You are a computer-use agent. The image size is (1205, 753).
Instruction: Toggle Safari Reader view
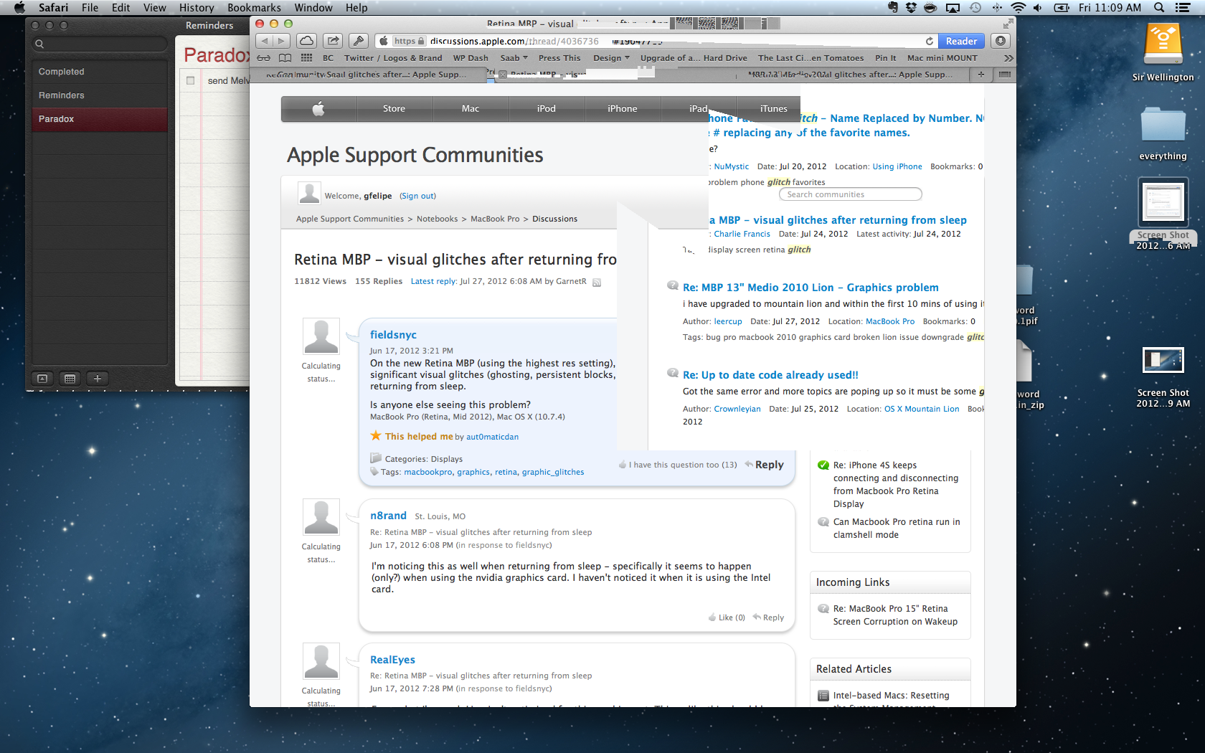tap(961, 41)
